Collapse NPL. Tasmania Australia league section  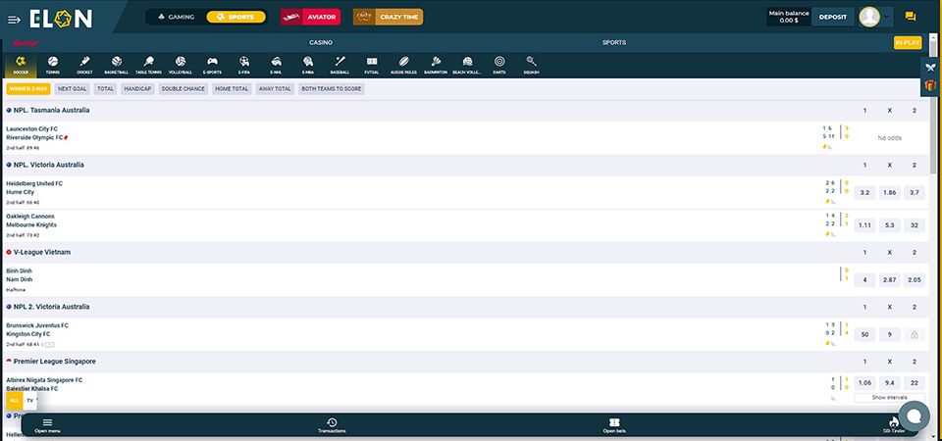[x=465, y=111]
